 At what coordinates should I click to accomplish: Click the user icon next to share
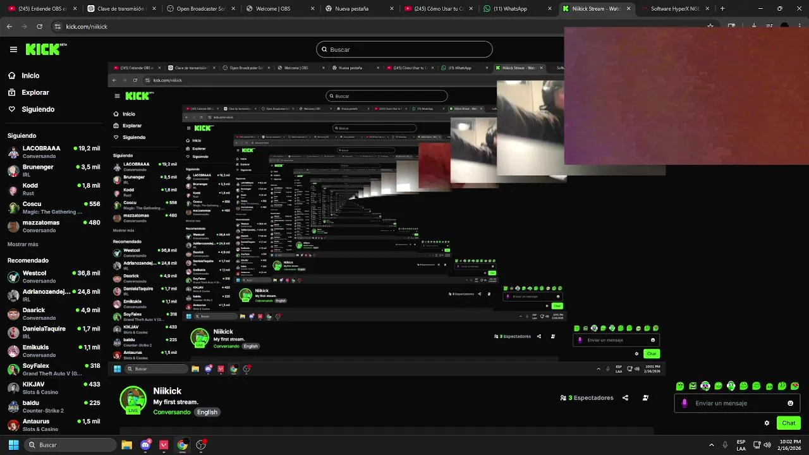tap(645, 398)
